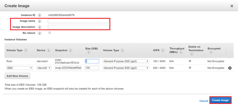Enable the No reboot checkbox
This screenshot has width=238, height=107.
[50, 33]
